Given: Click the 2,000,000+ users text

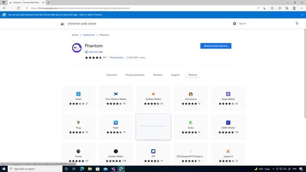Looking at the screenshot, I should click(136, 57).
